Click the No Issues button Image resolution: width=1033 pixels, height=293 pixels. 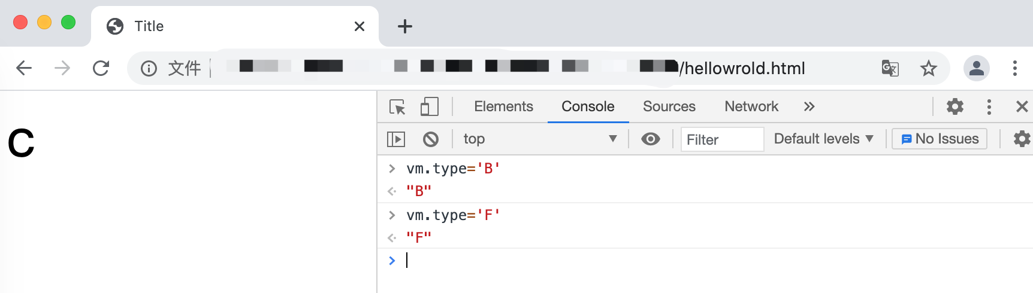[x=939, y=139]
